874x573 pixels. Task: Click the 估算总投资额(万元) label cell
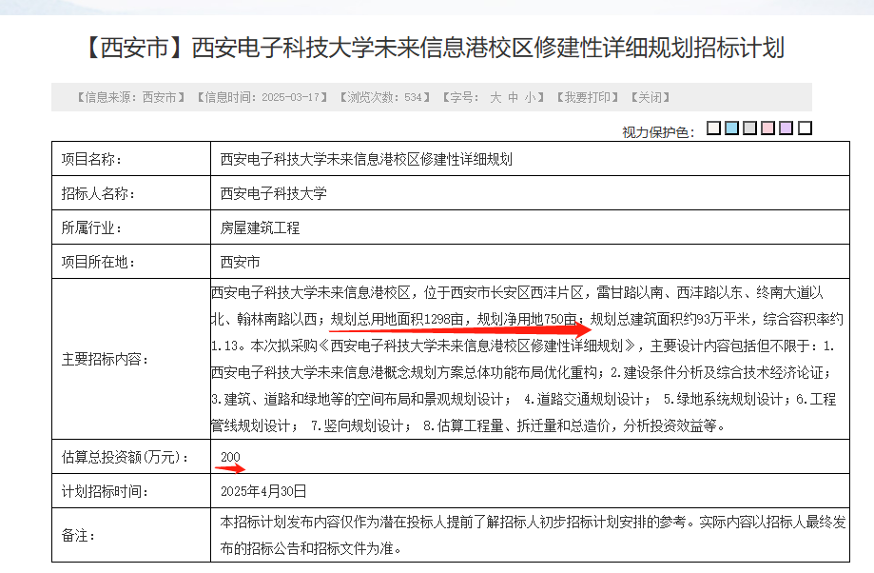[131, 457]
